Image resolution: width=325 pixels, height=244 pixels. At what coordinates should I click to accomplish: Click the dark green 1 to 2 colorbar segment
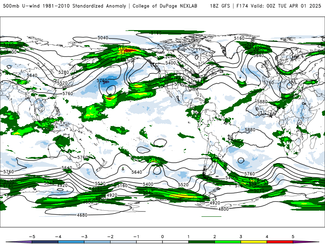tap(201, 242)
